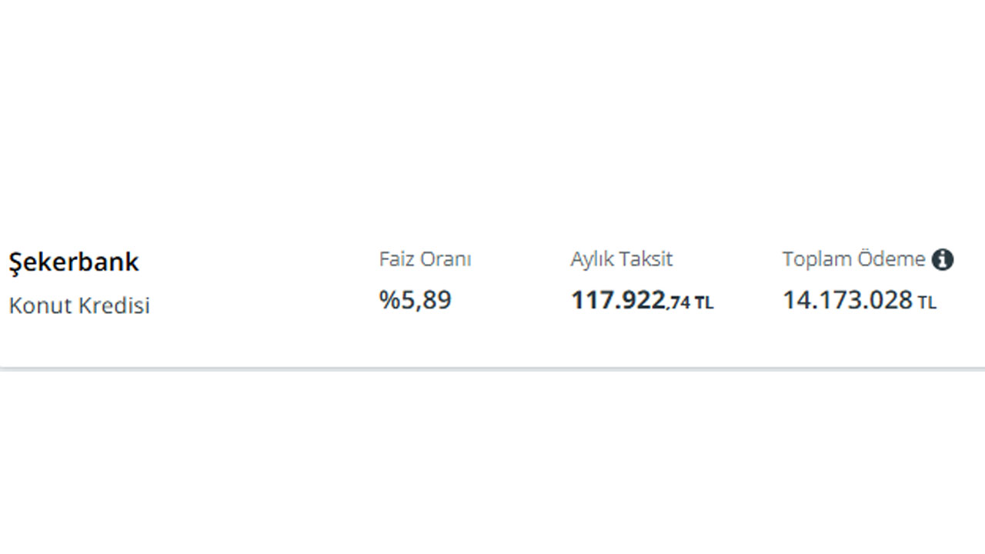Click the word Aylık in the header
Viewport: 985px width, 554px height.
[593, 259]
